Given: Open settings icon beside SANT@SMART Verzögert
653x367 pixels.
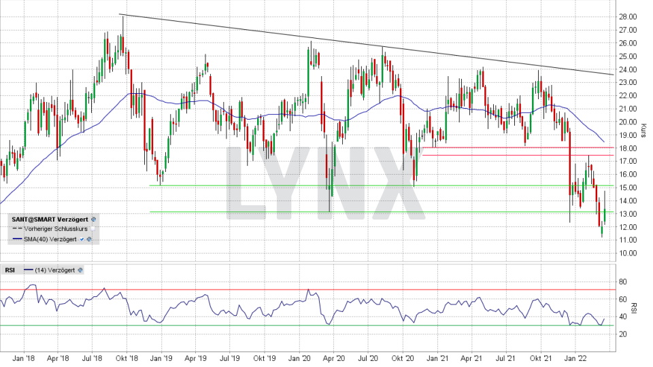Looking at the screenshot, I should 93,220.
